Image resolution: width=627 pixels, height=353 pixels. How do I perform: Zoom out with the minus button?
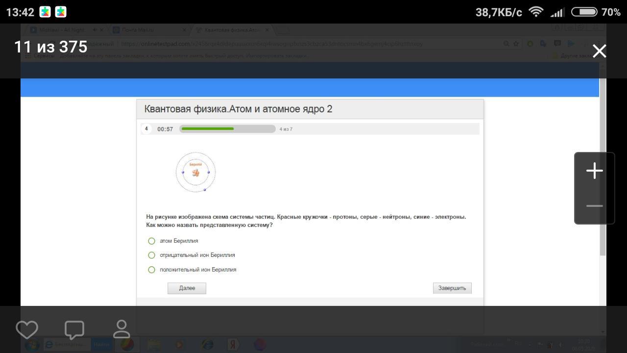[595, 206]
